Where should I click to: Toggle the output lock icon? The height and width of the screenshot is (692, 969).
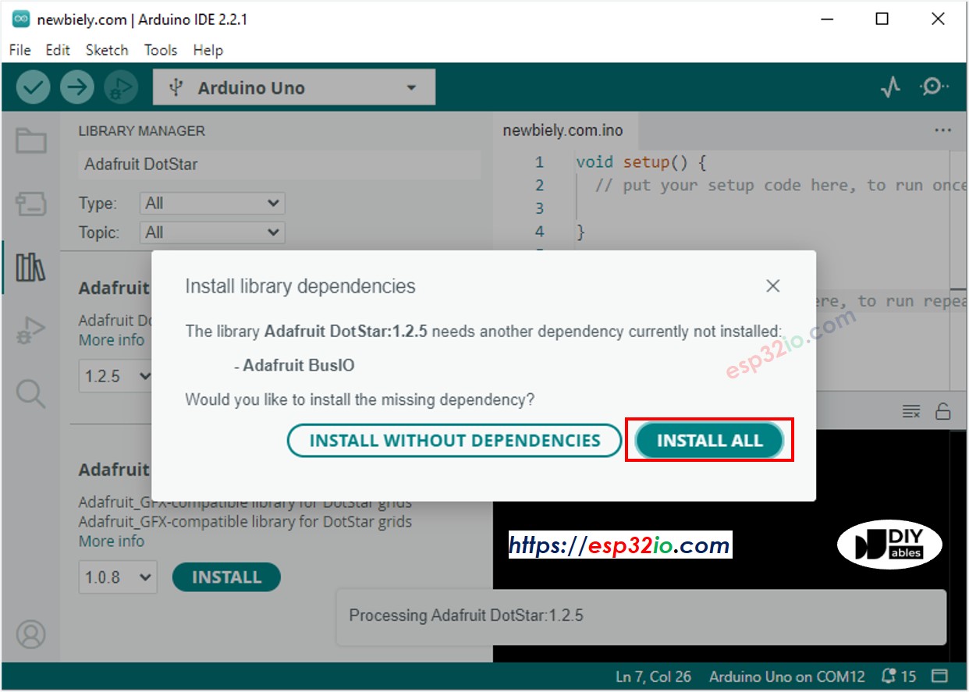(942, 411)
